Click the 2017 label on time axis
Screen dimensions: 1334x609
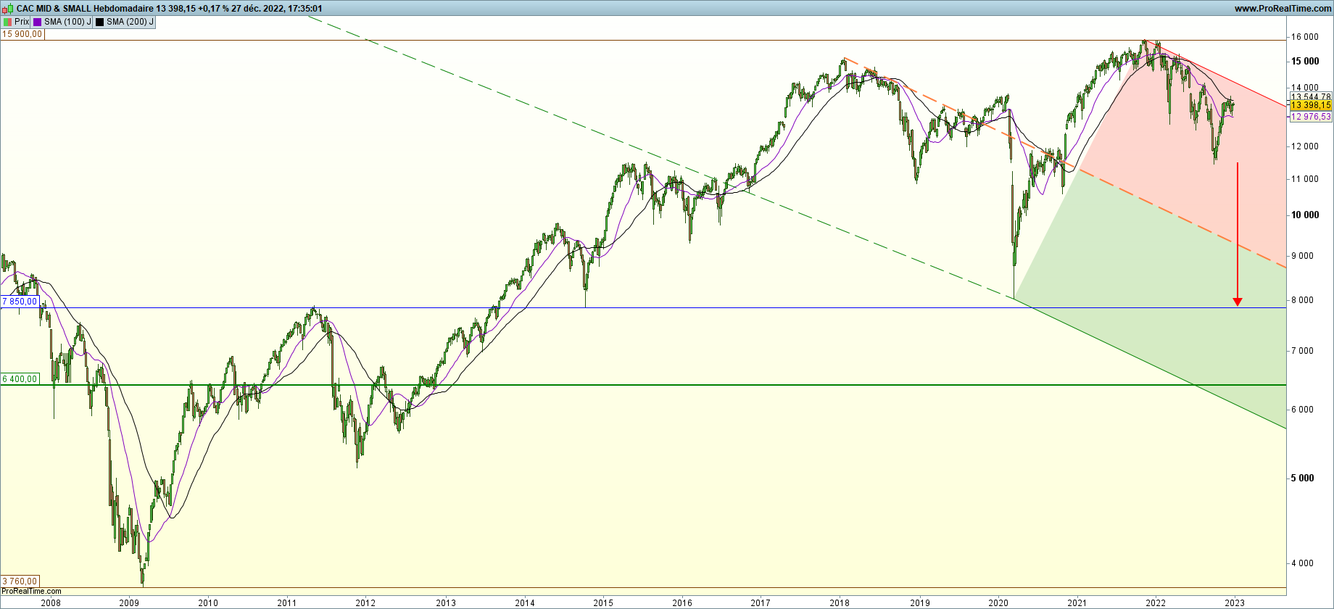tap(761, 602)
